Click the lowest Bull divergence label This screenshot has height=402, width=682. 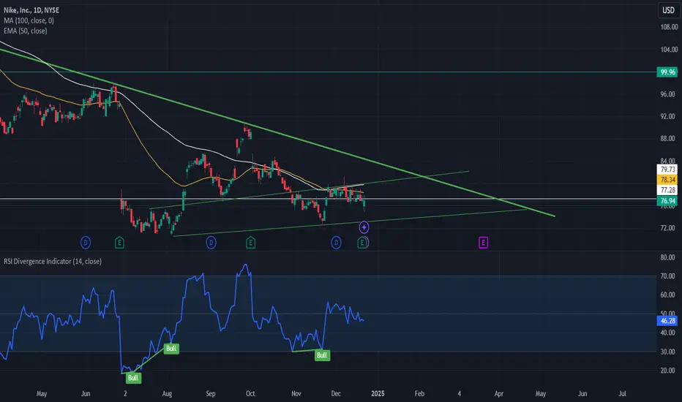coord(133,378)
